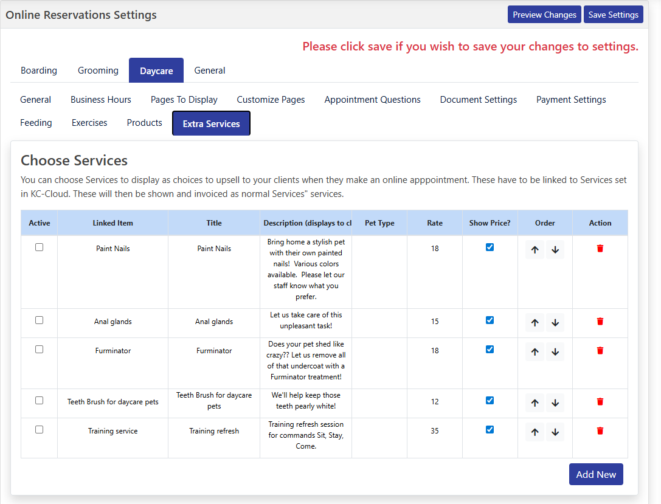This screenshot has height=504, width=661.
Task: Click the Save Settings button
Action: pyautogui.click(x=613, y=15)
